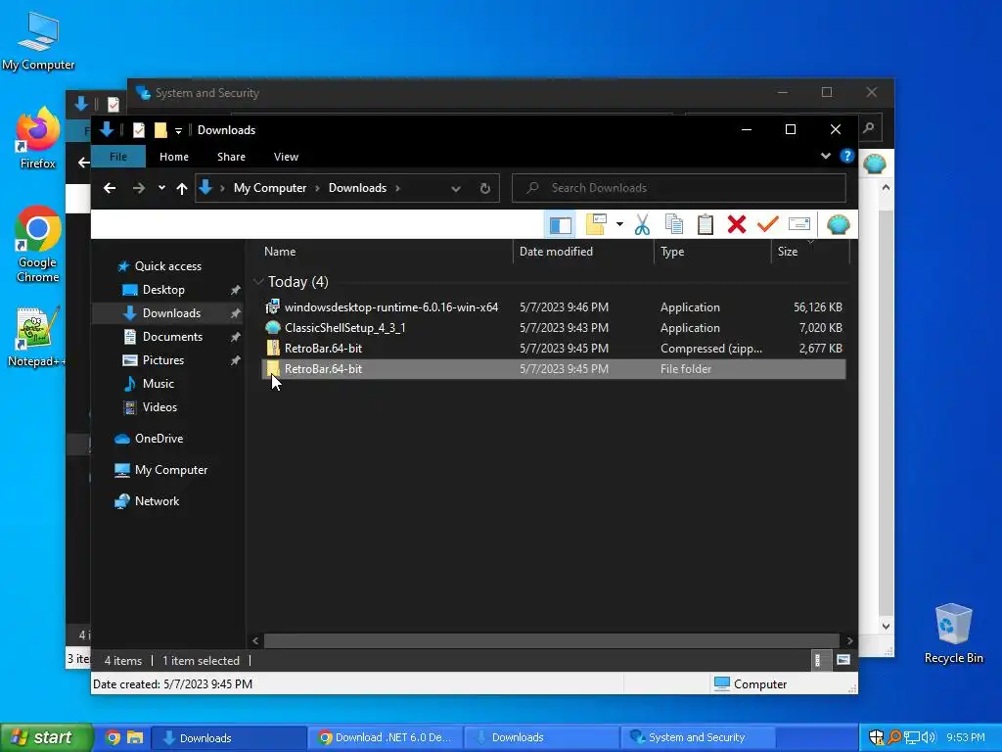
Task: Open the File ribbon tab
Action: pyautogui.click(x=118, y=157)
